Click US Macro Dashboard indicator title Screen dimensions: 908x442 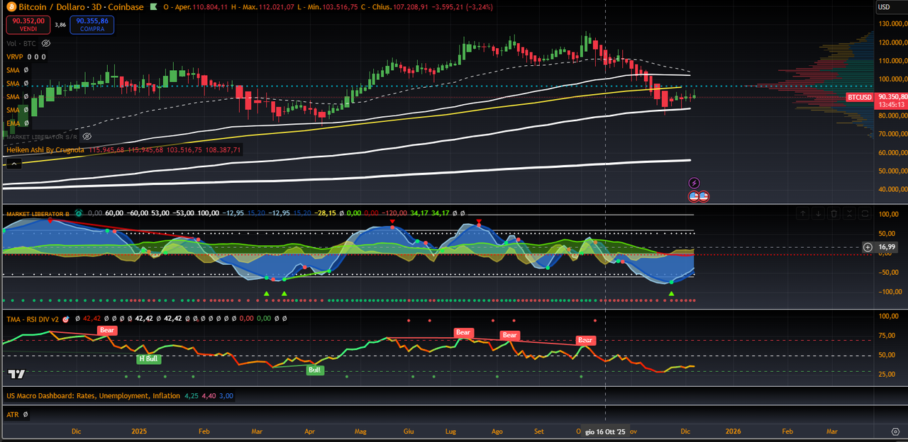tap(93, 396)
